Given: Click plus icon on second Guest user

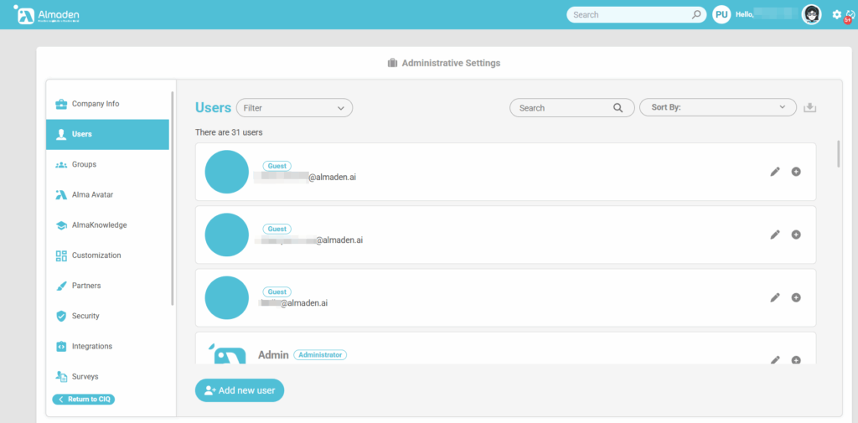Looking at the screenshot, I should [x=796, y=235].
